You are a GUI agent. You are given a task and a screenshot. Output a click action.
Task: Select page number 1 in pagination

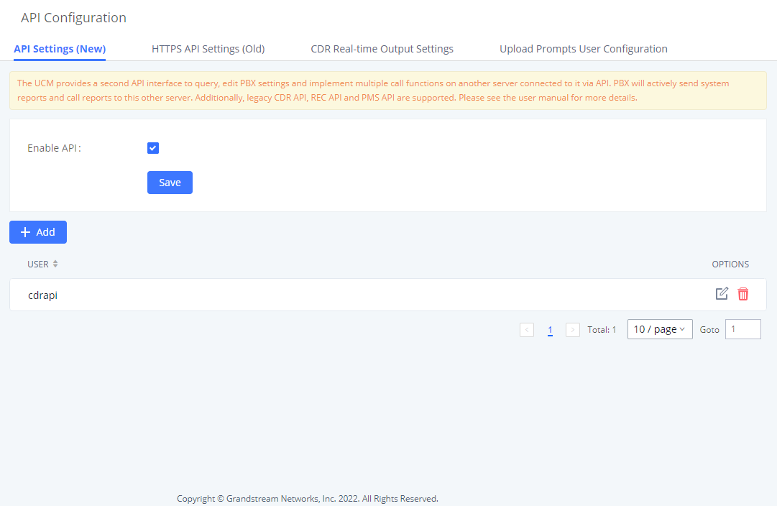pos(550,330)
